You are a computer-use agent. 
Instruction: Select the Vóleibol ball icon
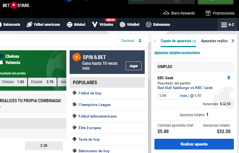(x=122, y=24)
